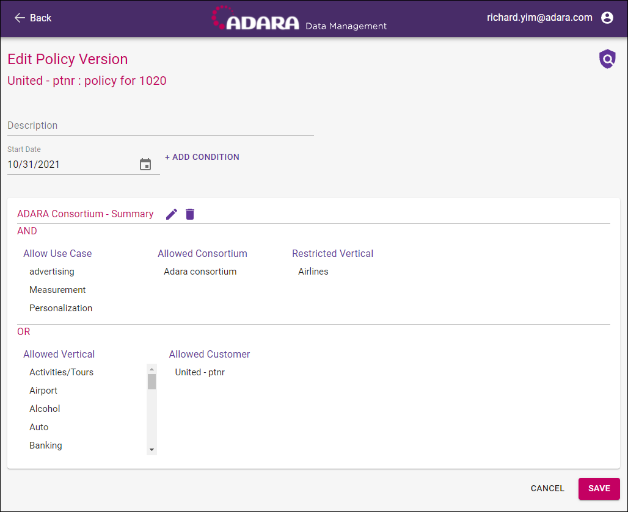Click the 'AND' operator label
This screenshot has height=512, width=628.
coord(27,231)
